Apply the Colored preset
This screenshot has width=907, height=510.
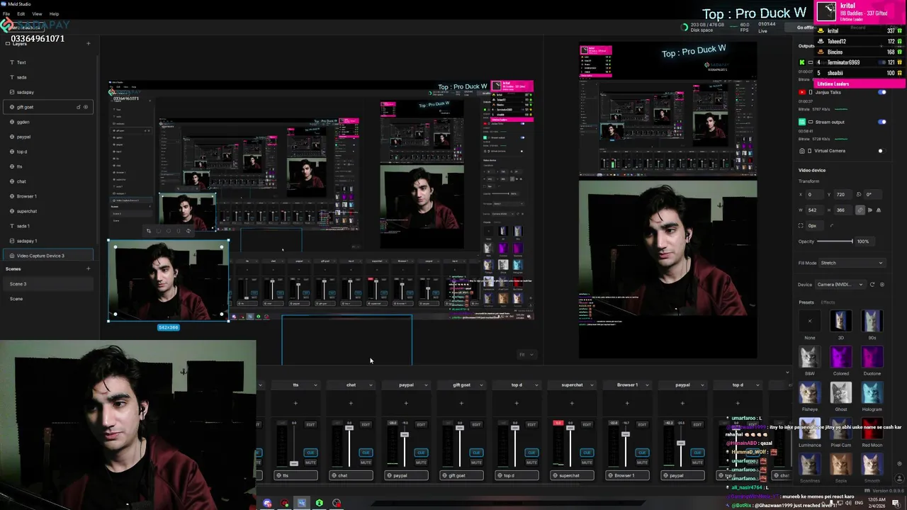pos(841,356)
